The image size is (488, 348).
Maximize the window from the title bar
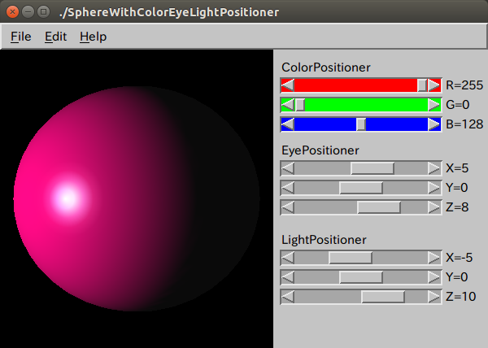coord(44,12)
